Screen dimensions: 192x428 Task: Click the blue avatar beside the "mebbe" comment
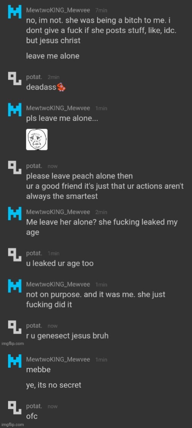pyautogui.click(x=15, y=361)
